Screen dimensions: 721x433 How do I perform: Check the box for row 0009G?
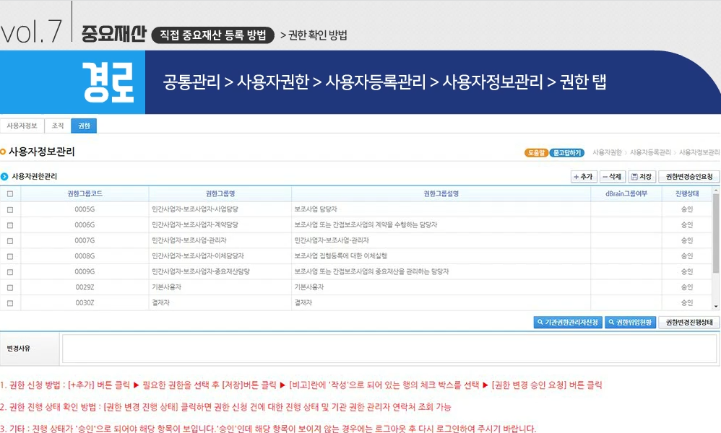(x=10, y=272)
